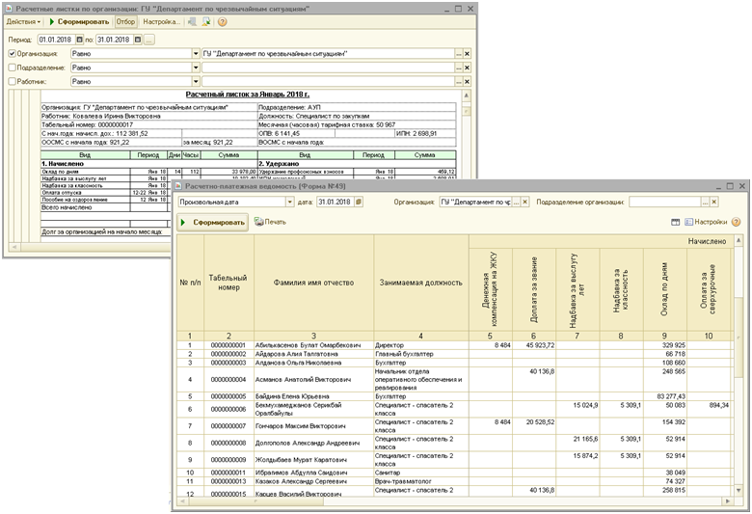This screenshot has height=514, width=752.
Task: Toggle the Отбор filter button
Action: [125, 20]
